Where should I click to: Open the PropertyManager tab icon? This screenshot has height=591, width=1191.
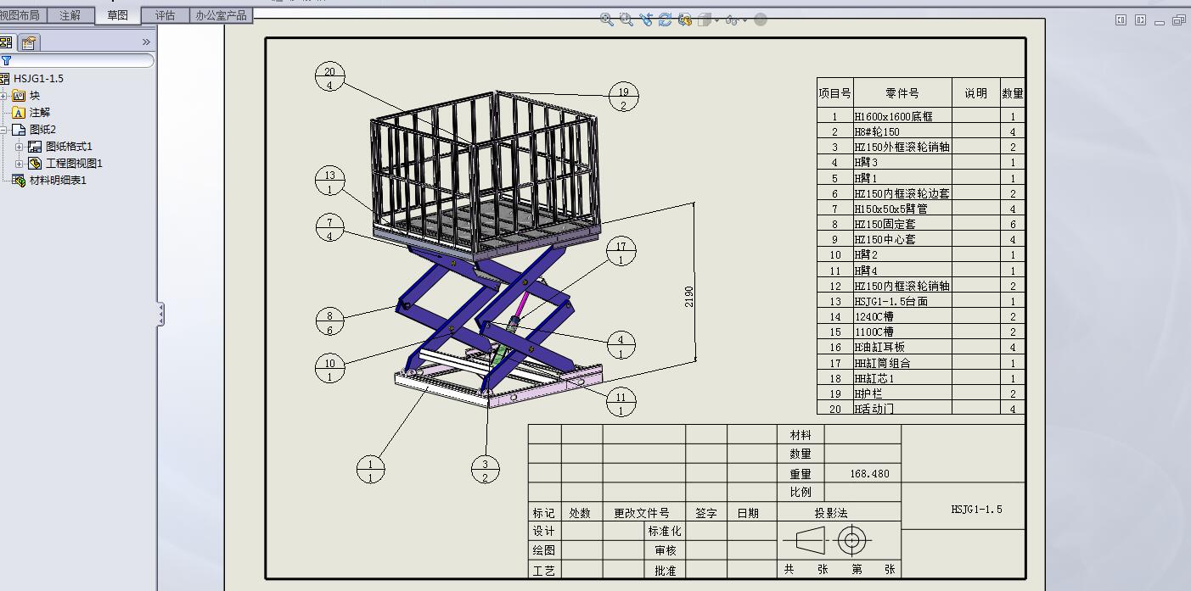click(29, 42)
